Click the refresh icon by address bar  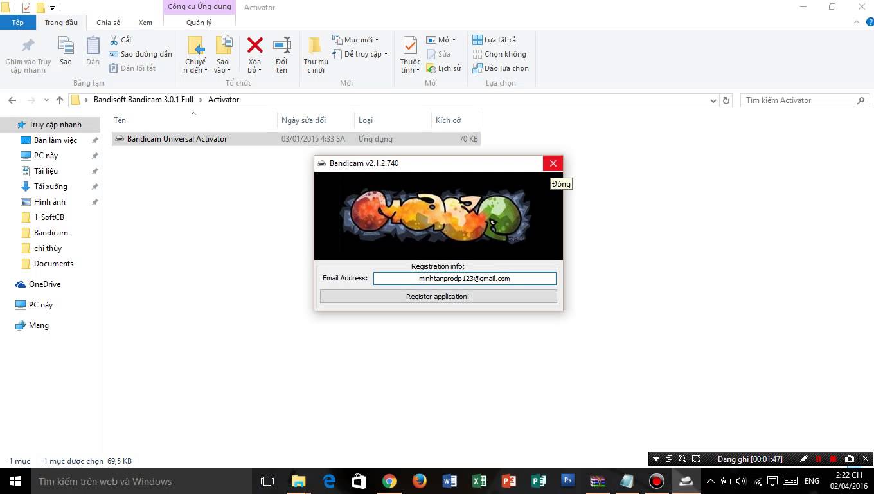[x=726, y=100]
